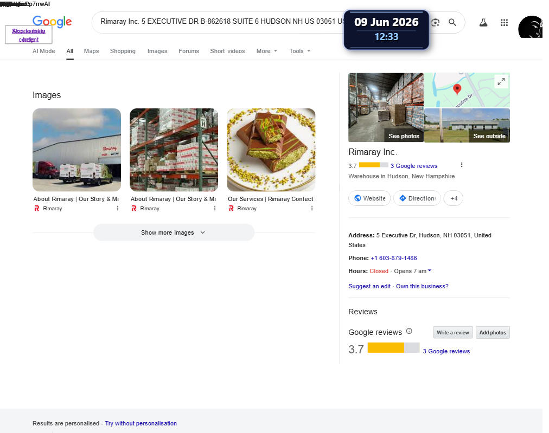Click the Directions diamond icon
The height and width of the screenshot is (433, 549).
click(x=403, y=198)
